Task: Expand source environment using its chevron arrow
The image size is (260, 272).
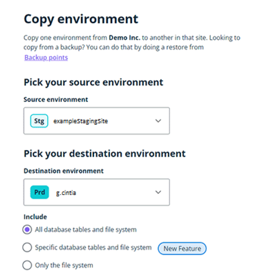Action: click(158, 121)
